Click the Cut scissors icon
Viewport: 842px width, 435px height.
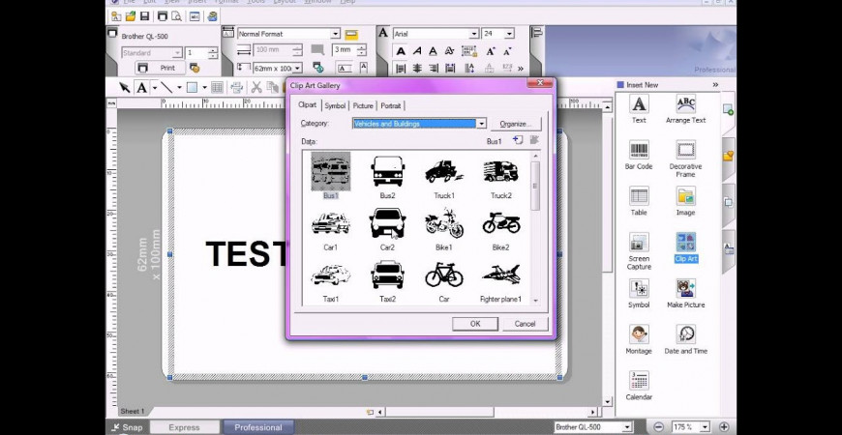256,87
